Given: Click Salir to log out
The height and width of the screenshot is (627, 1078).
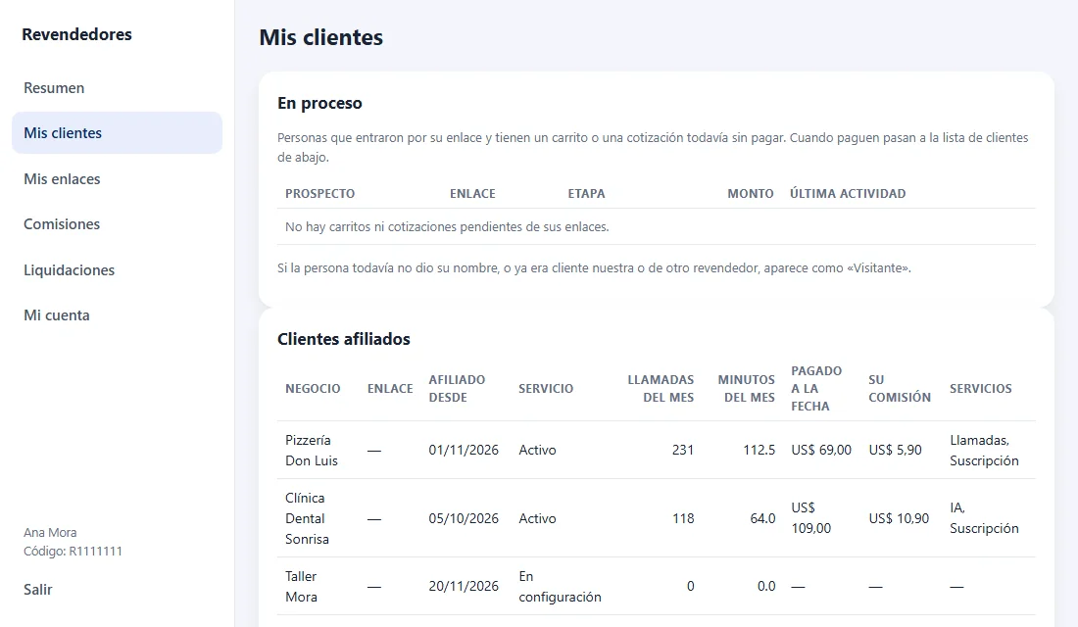Looking at the screenshot, I should tap(38, 589).
